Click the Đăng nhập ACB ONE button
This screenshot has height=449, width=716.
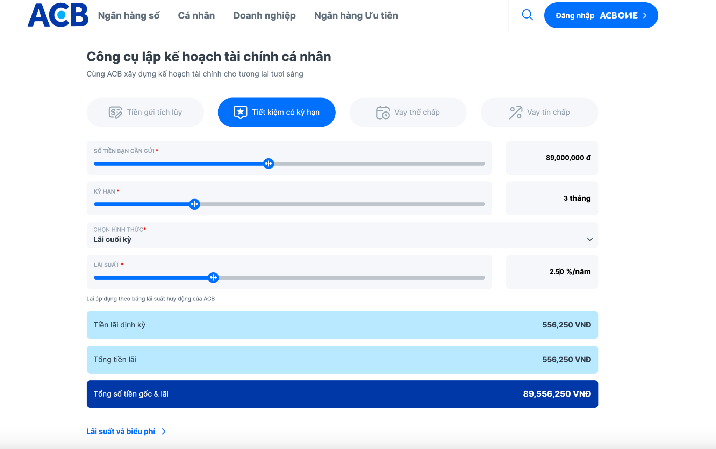click(601, 15)
